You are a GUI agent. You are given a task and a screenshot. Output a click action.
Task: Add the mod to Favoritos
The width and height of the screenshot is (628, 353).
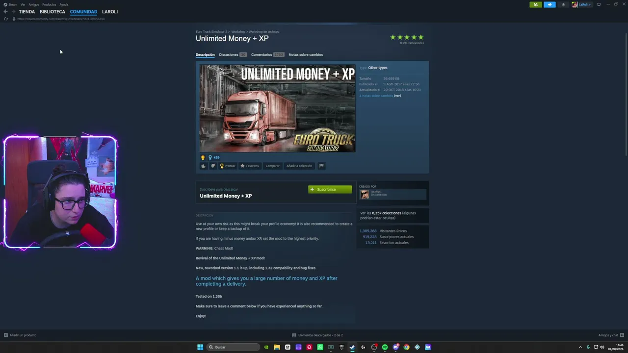(250, 166)
